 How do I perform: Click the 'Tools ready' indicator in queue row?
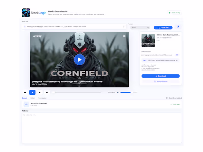[175, 104]
